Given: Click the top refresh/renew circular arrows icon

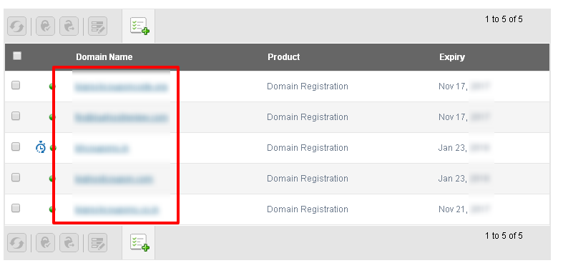Looking at the screenshot, I should 16,26.
